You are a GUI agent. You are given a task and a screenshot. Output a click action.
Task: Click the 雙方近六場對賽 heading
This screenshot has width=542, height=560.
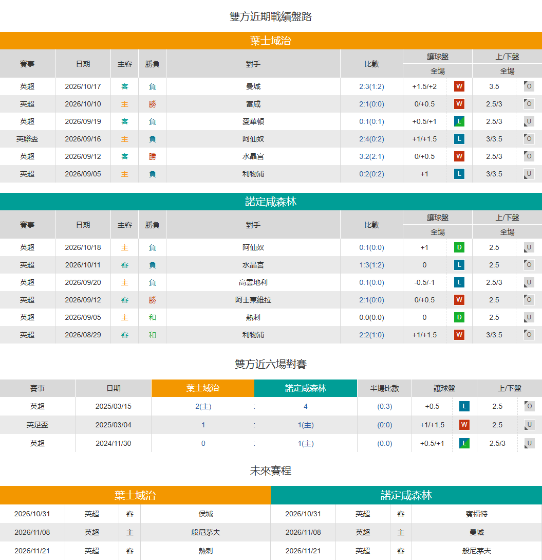point(271,364)
